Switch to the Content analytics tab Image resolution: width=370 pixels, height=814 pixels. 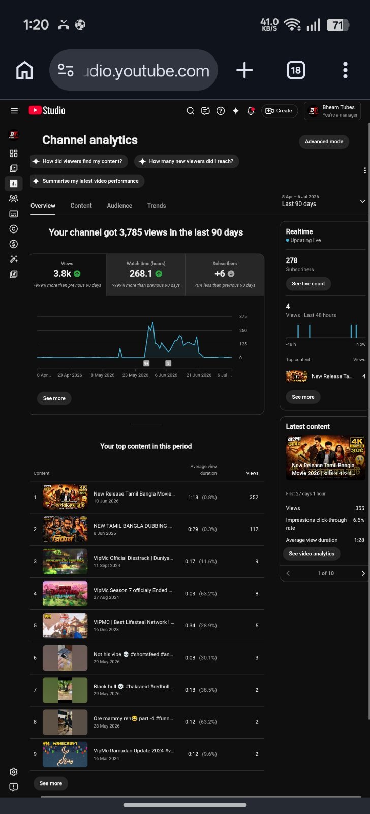tap(81, 206)
